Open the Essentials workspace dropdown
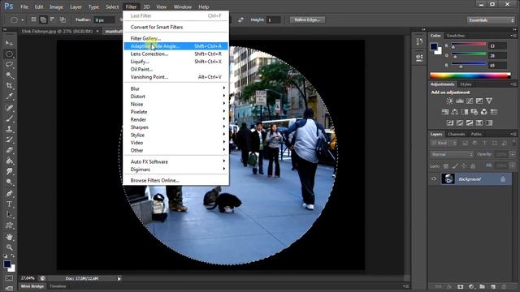 coord(491,20)
